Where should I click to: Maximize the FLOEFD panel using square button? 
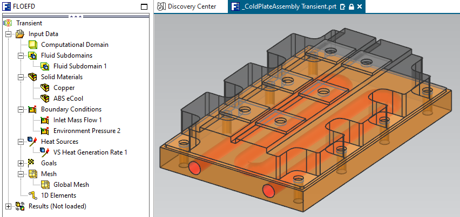144,7
